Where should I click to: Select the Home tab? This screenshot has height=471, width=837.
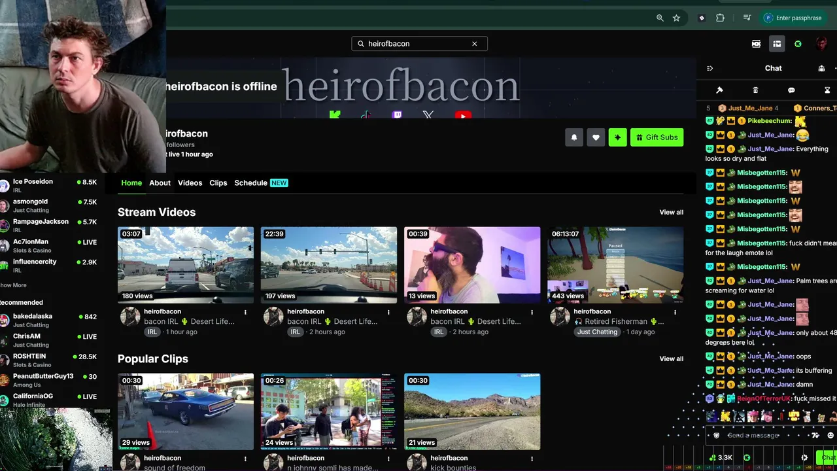coord(131,183)
